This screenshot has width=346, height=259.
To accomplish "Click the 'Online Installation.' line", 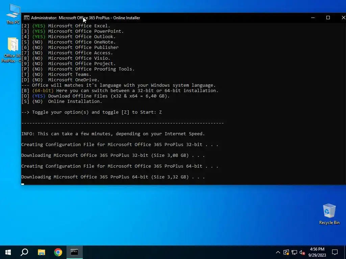I will point(62,101).
